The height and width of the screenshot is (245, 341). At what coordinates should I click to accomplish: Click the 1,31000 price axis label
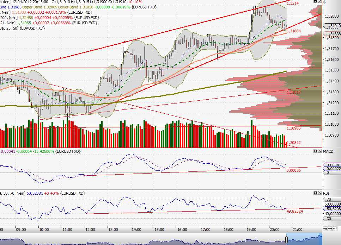click(331, 124)
